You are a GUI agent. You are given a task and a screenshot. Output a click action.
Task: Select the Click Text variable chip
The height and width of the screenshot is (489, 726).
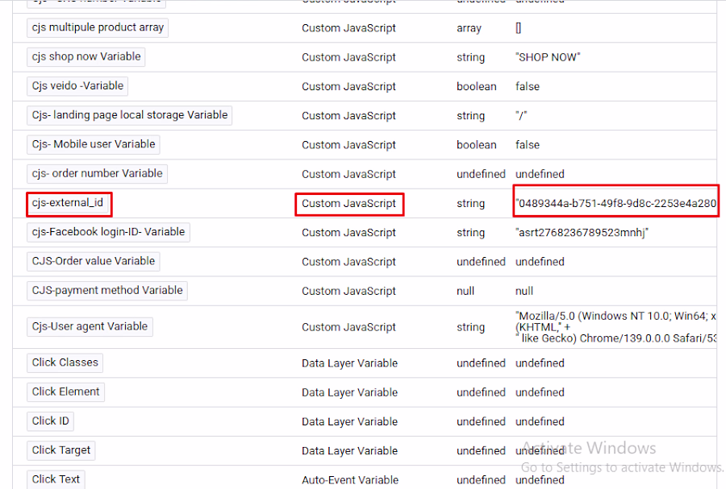pos(56,479)
